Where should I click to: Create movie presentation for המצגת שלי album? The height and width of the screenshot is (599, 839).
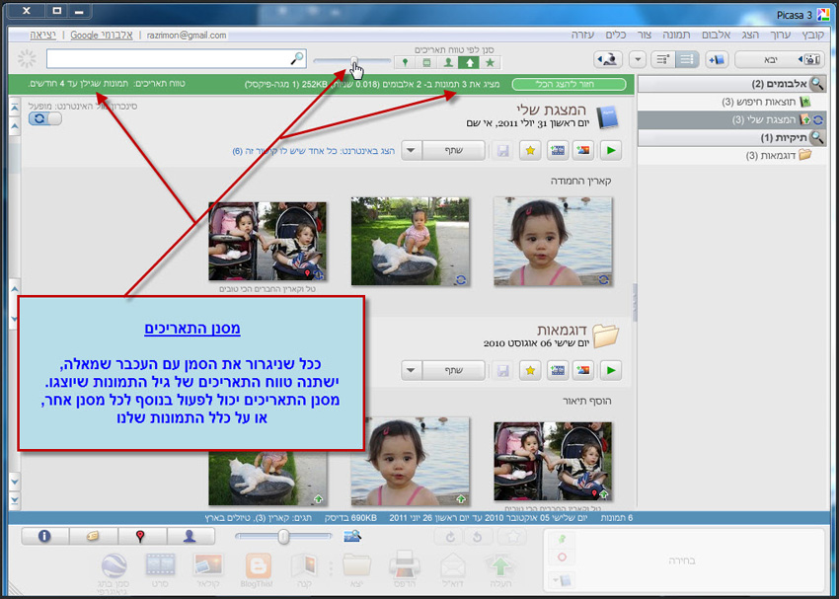[x=558, y=150]
